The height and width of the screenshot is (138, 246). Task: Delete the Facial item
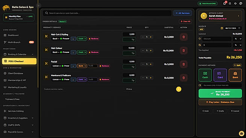click(184, 64)
